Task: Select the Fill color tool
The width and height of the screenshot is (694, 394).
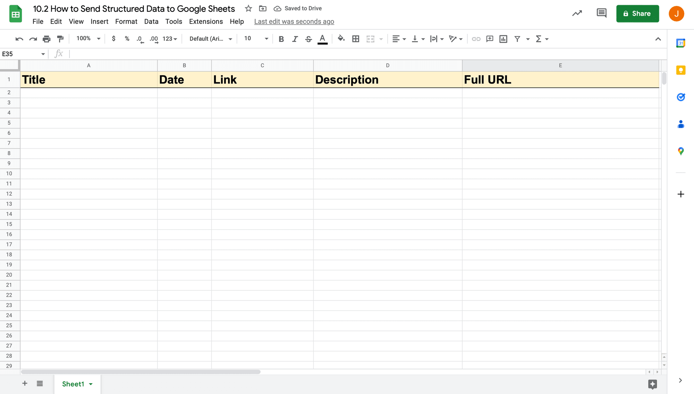Action: 341,39
